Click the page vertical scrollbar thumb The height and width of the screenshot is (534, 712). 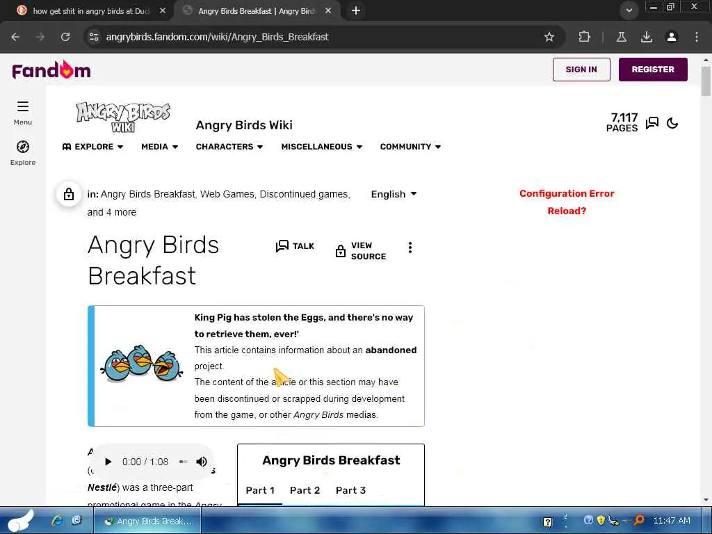tap(706, 81)
